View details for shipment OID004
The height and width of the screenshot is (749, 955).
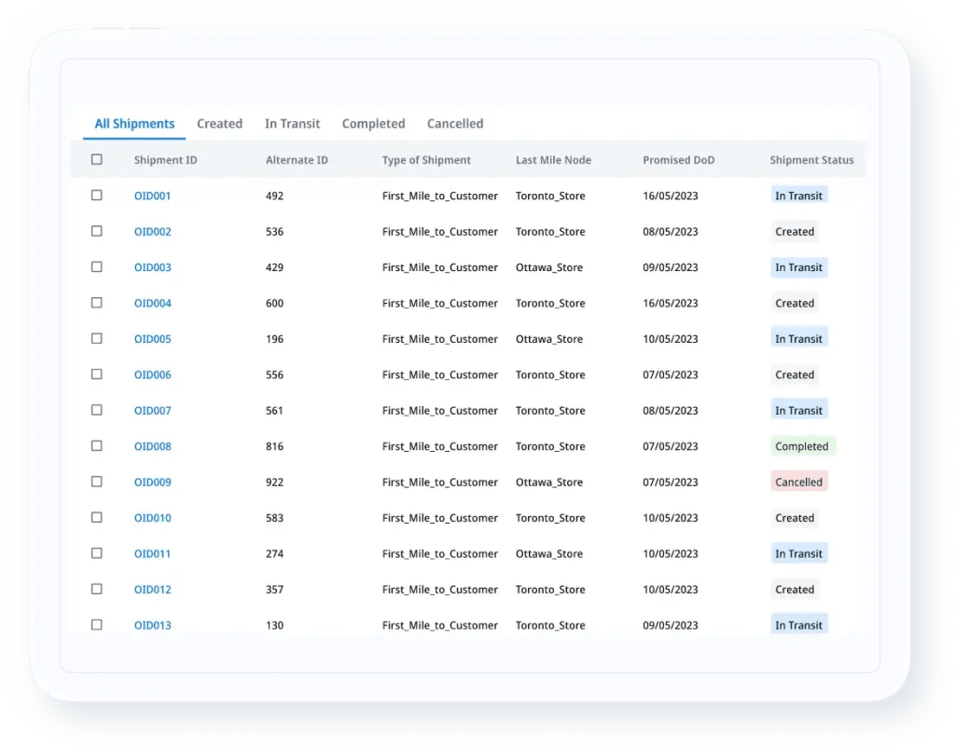click(152, 303)
